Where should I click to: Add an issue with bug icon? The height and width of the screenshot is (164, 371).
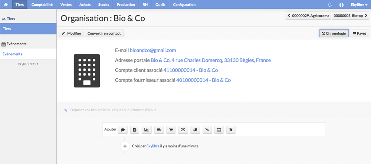[231, 130]
